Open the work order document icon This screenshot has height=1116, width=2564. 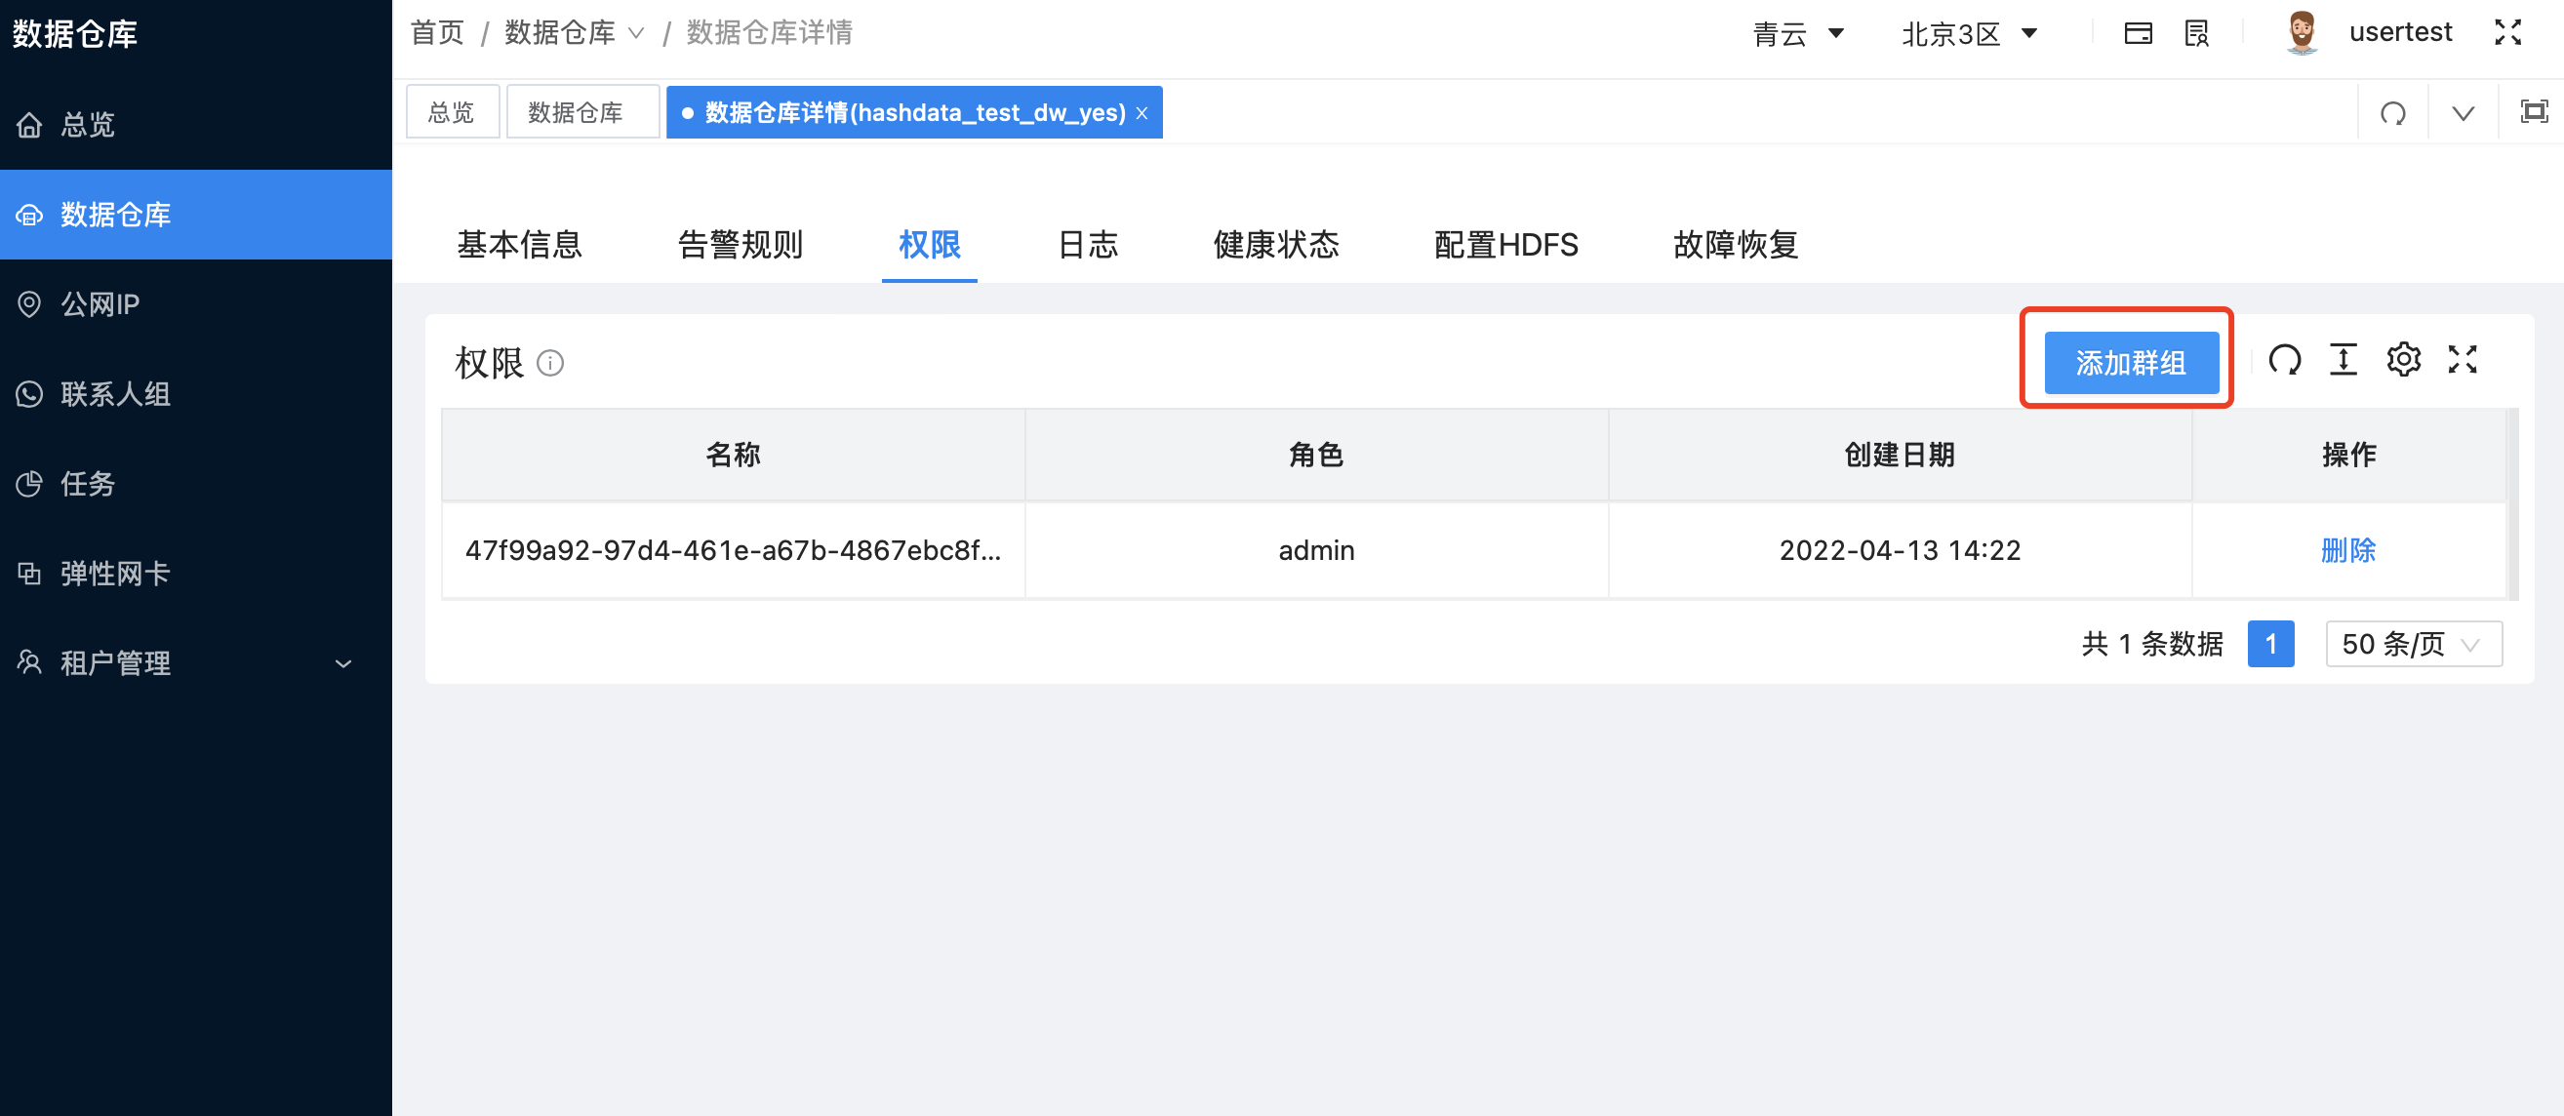pyautogui.click(x=2196, y=32)
